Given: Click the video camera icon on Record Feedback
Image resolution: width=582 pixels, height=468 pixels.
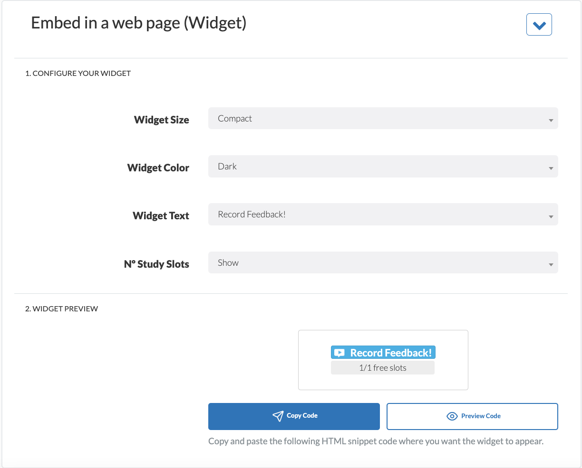Looking at the screenshot, I should point(339,352).
